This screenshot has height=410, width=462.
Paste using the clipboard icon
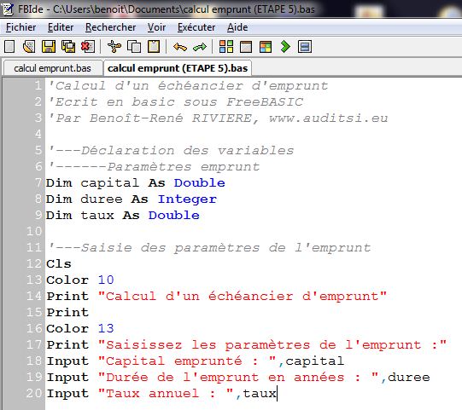154,47
